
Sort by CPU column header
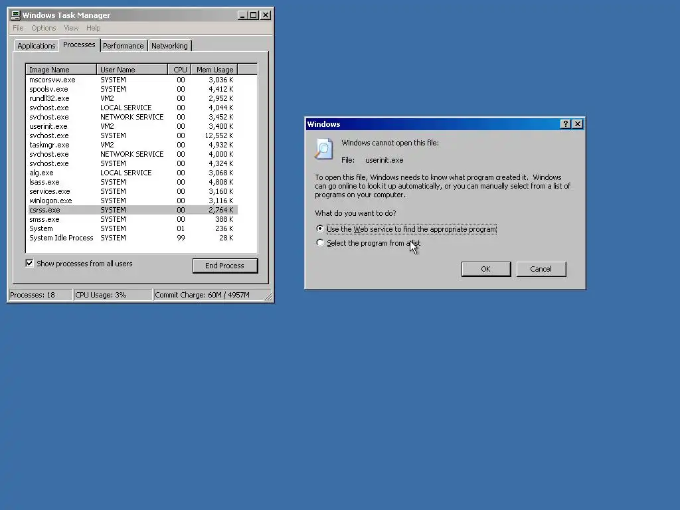(179, 69)
